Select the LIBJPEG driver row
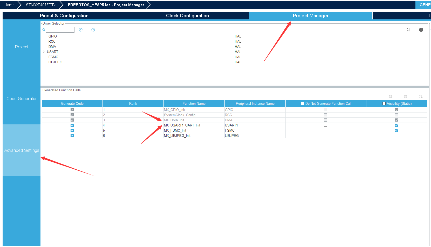431x247 pixels. [55, 62]
